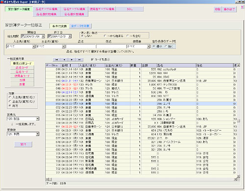Switch to the 品名テーブル編集 tab
The height and width of the screenshot is (191, 245).
tap(47, 9)
